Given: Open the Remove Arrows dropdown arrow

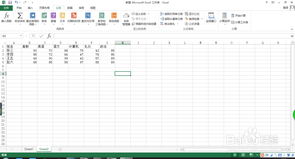Looking at the screenshot, I should tap(177, 24).
